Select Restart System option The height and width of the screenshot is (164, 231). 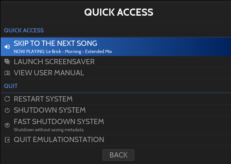coord(43,99)
